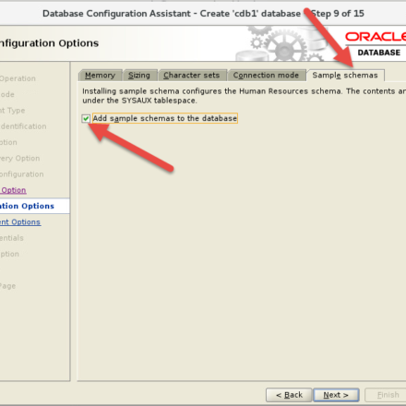Click the Oracle Database logo
Image resolution: width=406 pixels, height=406 pixels.
coord(376,44)
